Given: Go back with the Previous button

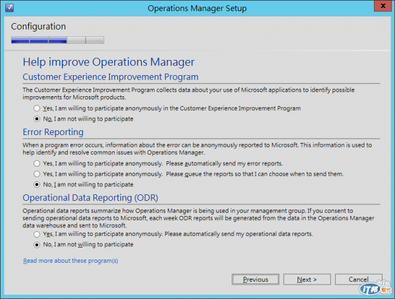Looking at the screenshot, I should coord(255,279).
